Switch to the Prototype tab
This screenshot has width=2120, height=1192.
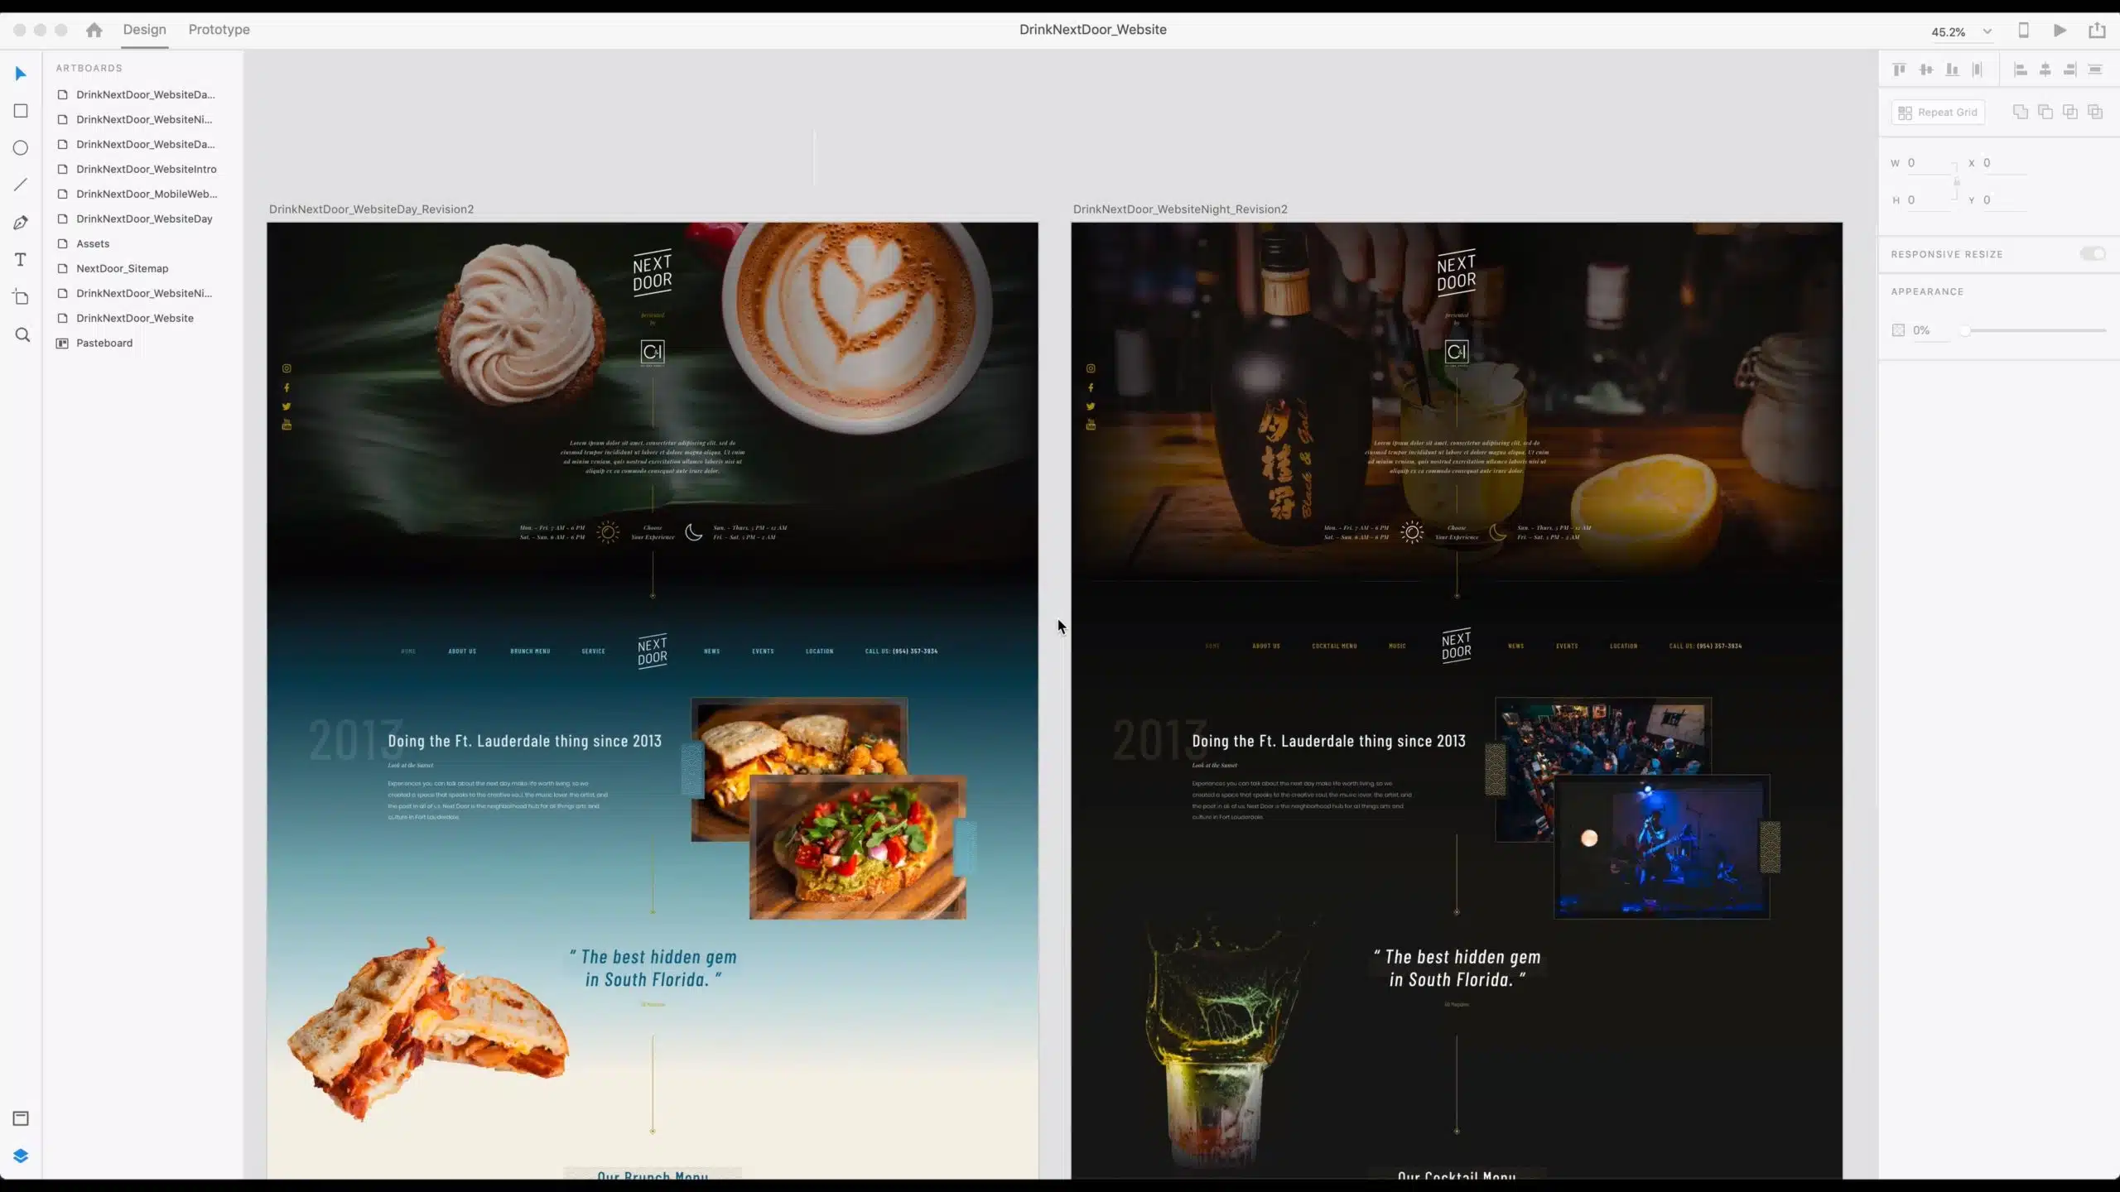click(219, 30)
